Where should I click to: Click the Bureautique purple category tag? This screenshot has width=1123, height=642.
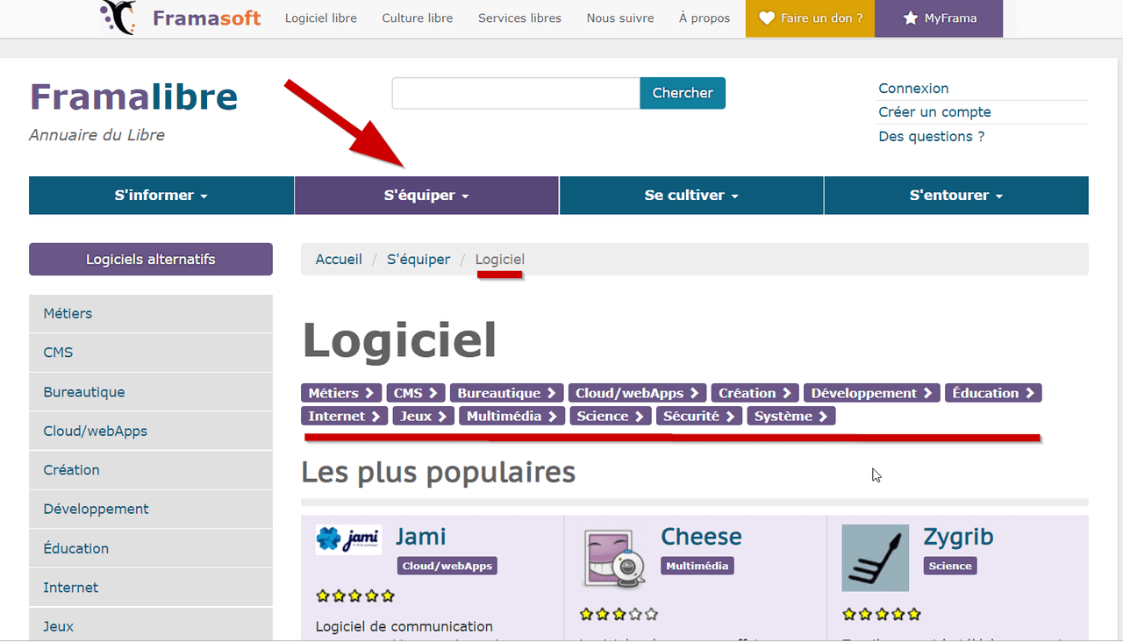pyautogui.click(x=507, y=393)
